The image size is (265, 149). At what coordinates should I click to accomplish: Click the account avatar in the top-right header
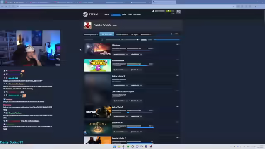coord(178,11)
